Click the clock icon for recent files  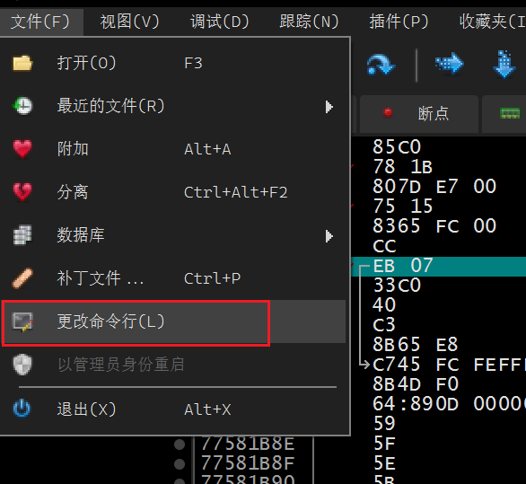pos(22,106)
